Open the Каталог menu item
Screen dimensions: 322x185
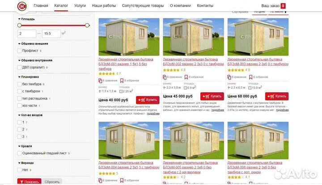(x=61, y=5)
